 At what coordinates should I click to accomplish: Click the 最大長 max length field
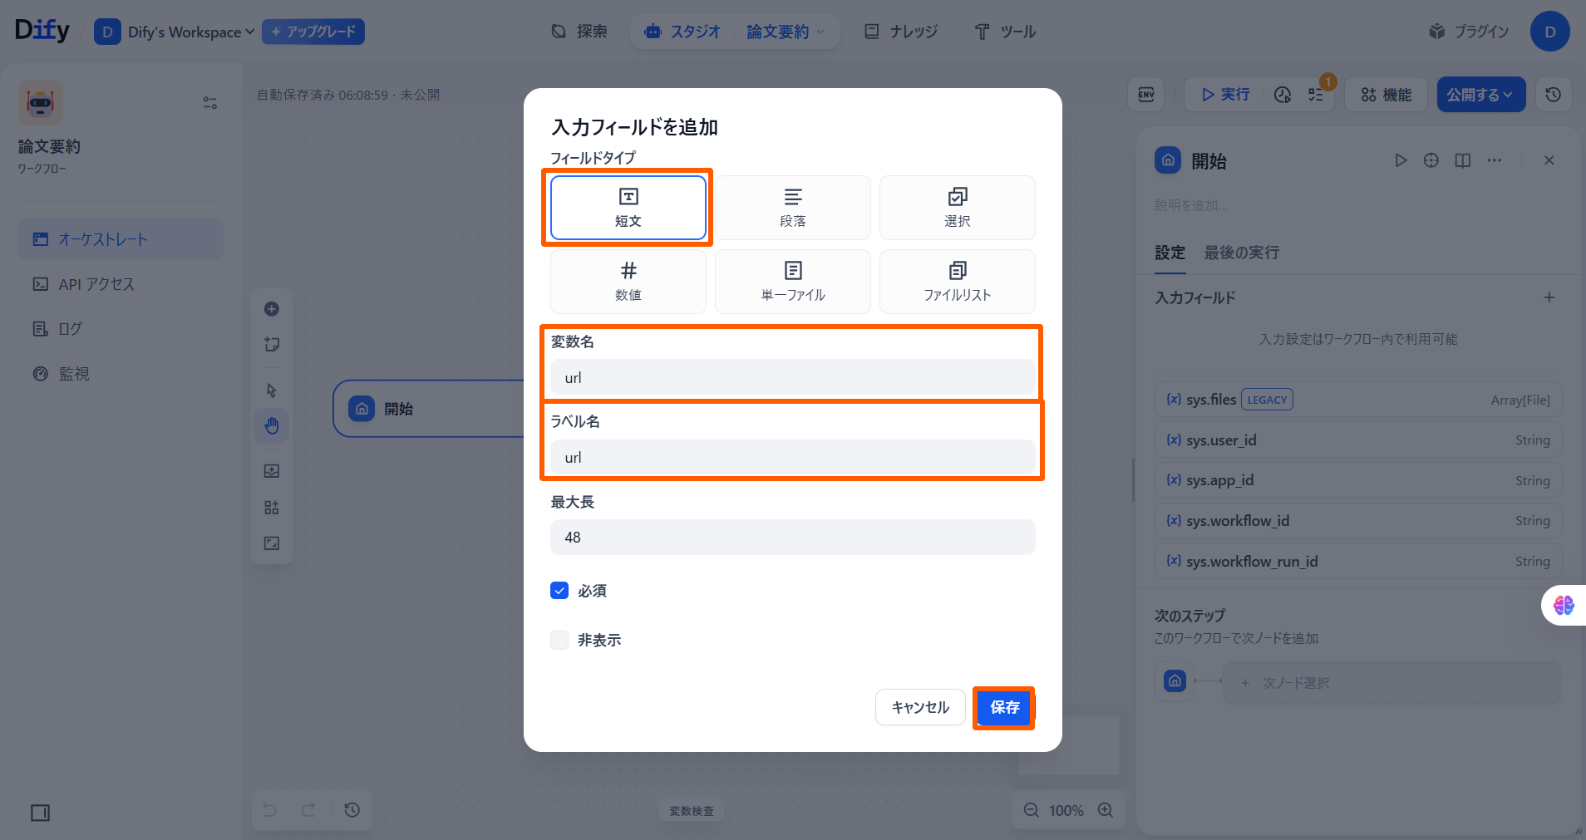click(792, 538)
